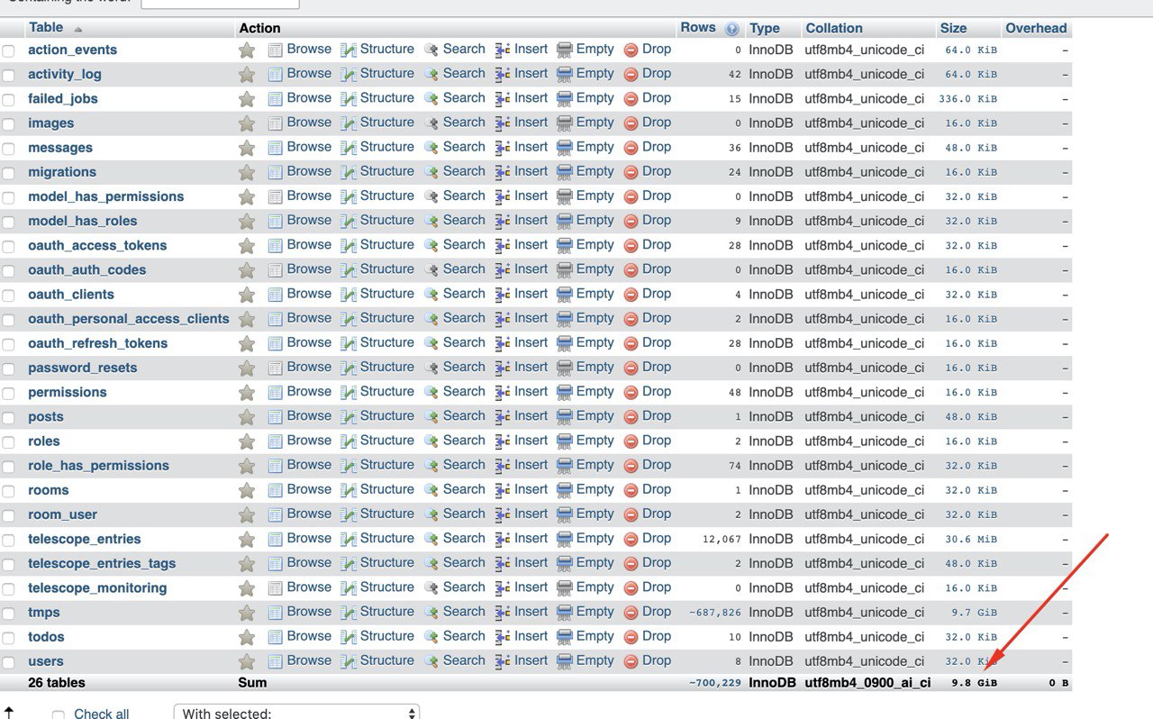The width and height of the screenshot is (1153, 719).
Task: Select the failed_jobs row checkbox
Action: click(8, 100)
